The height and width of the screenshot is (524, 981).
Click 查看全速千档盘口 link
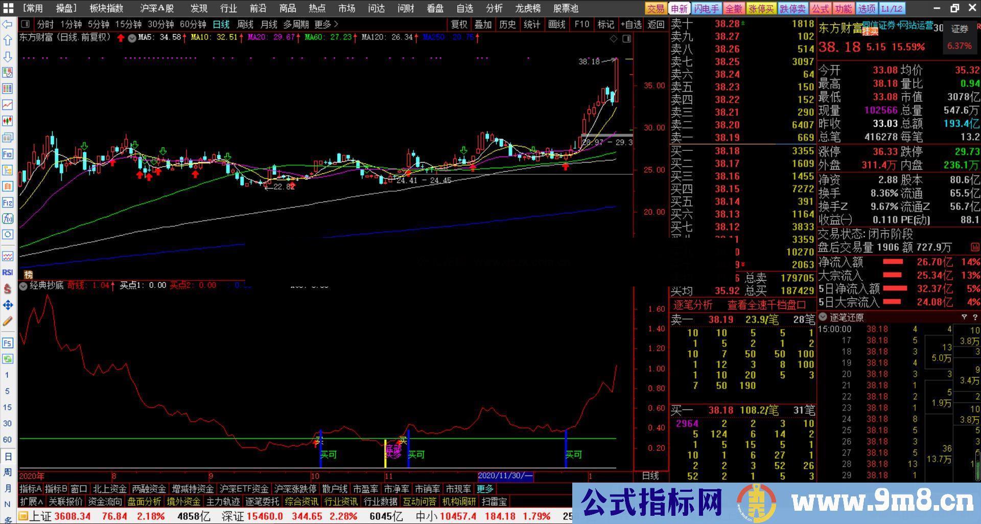coord(766,305)
